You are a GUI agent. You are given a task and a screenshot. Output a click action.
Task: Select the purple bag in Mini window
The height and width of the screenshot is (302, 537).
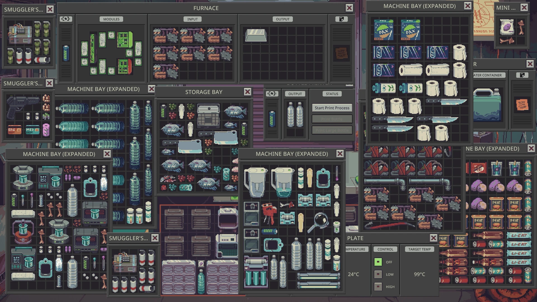507,27
